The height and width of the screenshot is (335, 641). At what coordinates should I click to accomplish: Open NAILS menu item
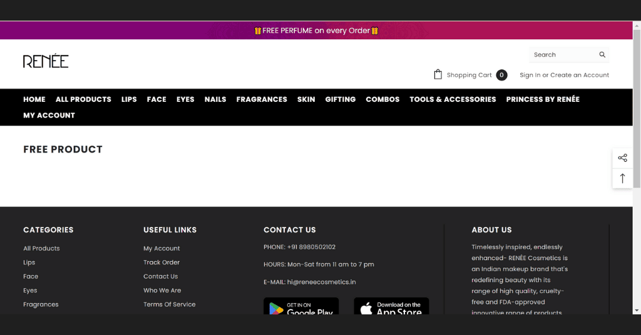(215, 99)
